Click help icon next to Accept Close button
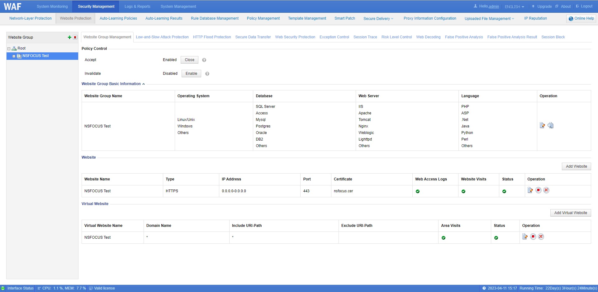Image resolution: width=598 pixels, height=292 pixels. pos(204,60)
